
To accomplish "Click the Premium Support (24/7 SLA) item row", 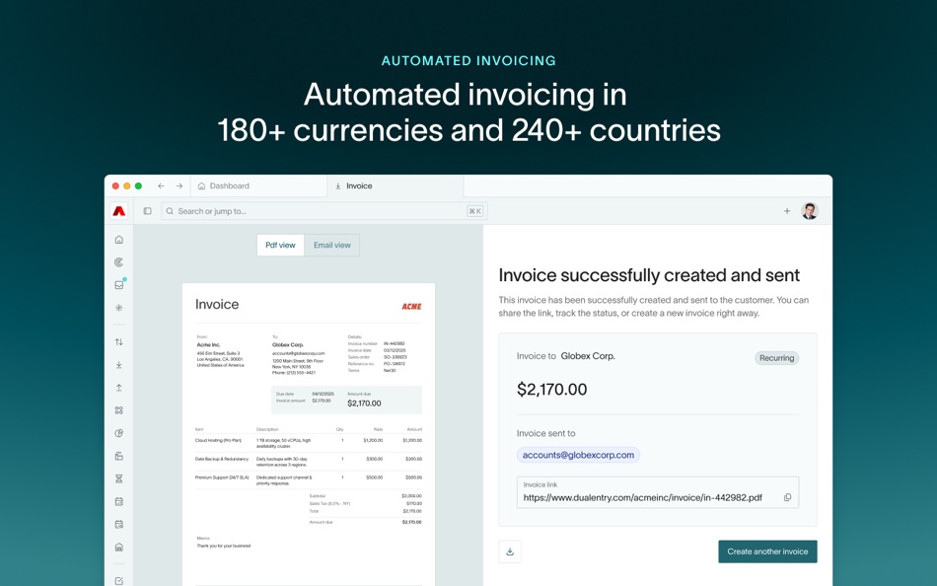I will coord(309,480).
